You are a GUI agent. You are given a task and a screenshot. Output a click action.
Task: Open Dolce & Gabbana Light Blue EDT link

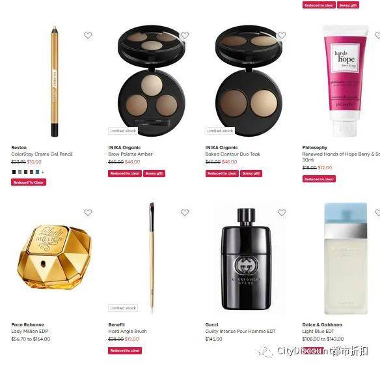pyautogui.click(x=318, y=331)
